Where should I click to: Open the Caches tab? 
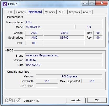click(x=21, y=12)
